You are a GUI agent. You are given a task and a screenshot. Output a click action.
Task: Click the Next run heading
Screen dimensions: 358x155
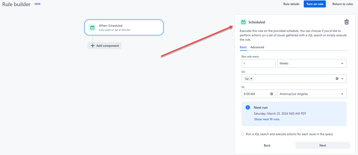[x=260, y=107]
